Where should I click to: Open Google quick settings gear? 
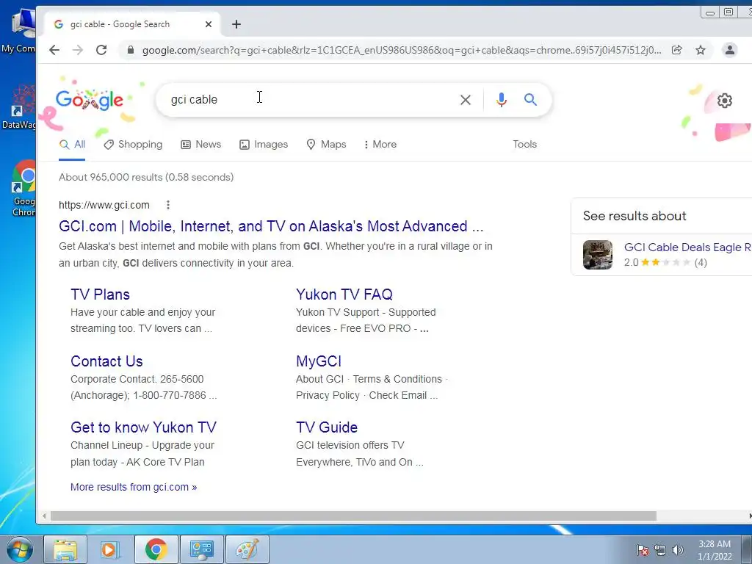pyautogui.click(x=724, y=100)
